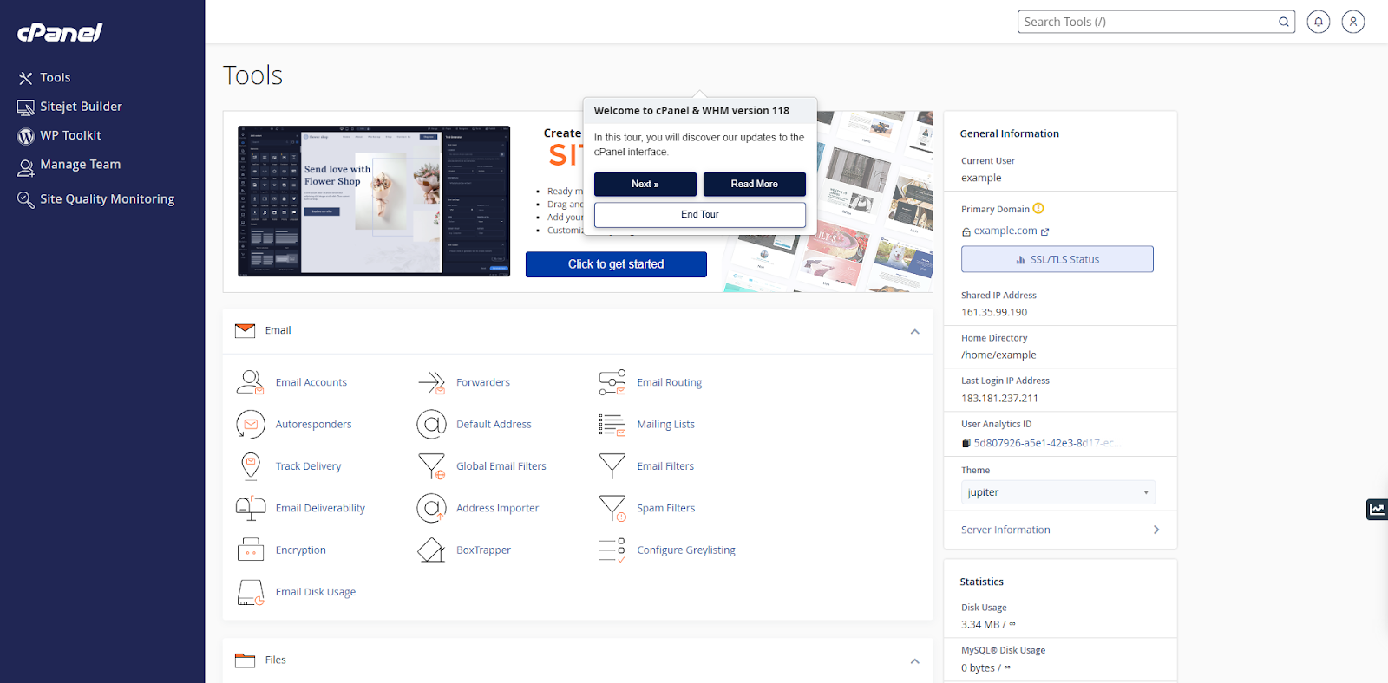Open Manage Team in the sidebar
The width and height of the screenshot is (1388, 683).
click(x=69, y=165)
